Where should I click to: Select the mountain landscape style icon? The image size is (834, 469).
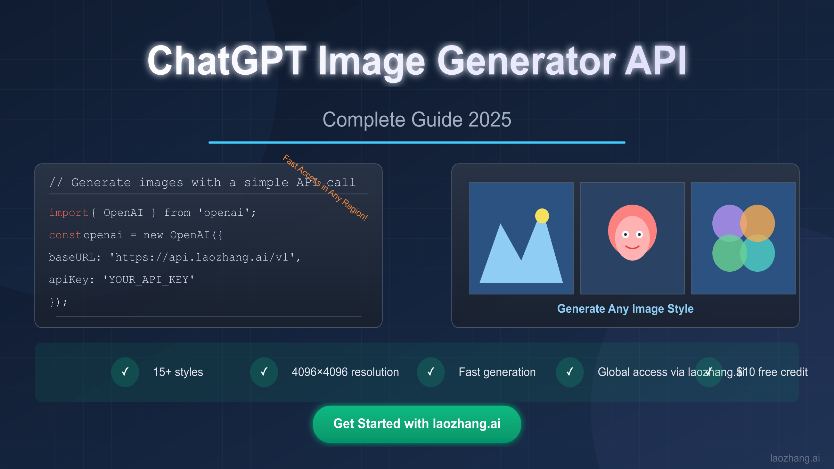click(521, 237)
